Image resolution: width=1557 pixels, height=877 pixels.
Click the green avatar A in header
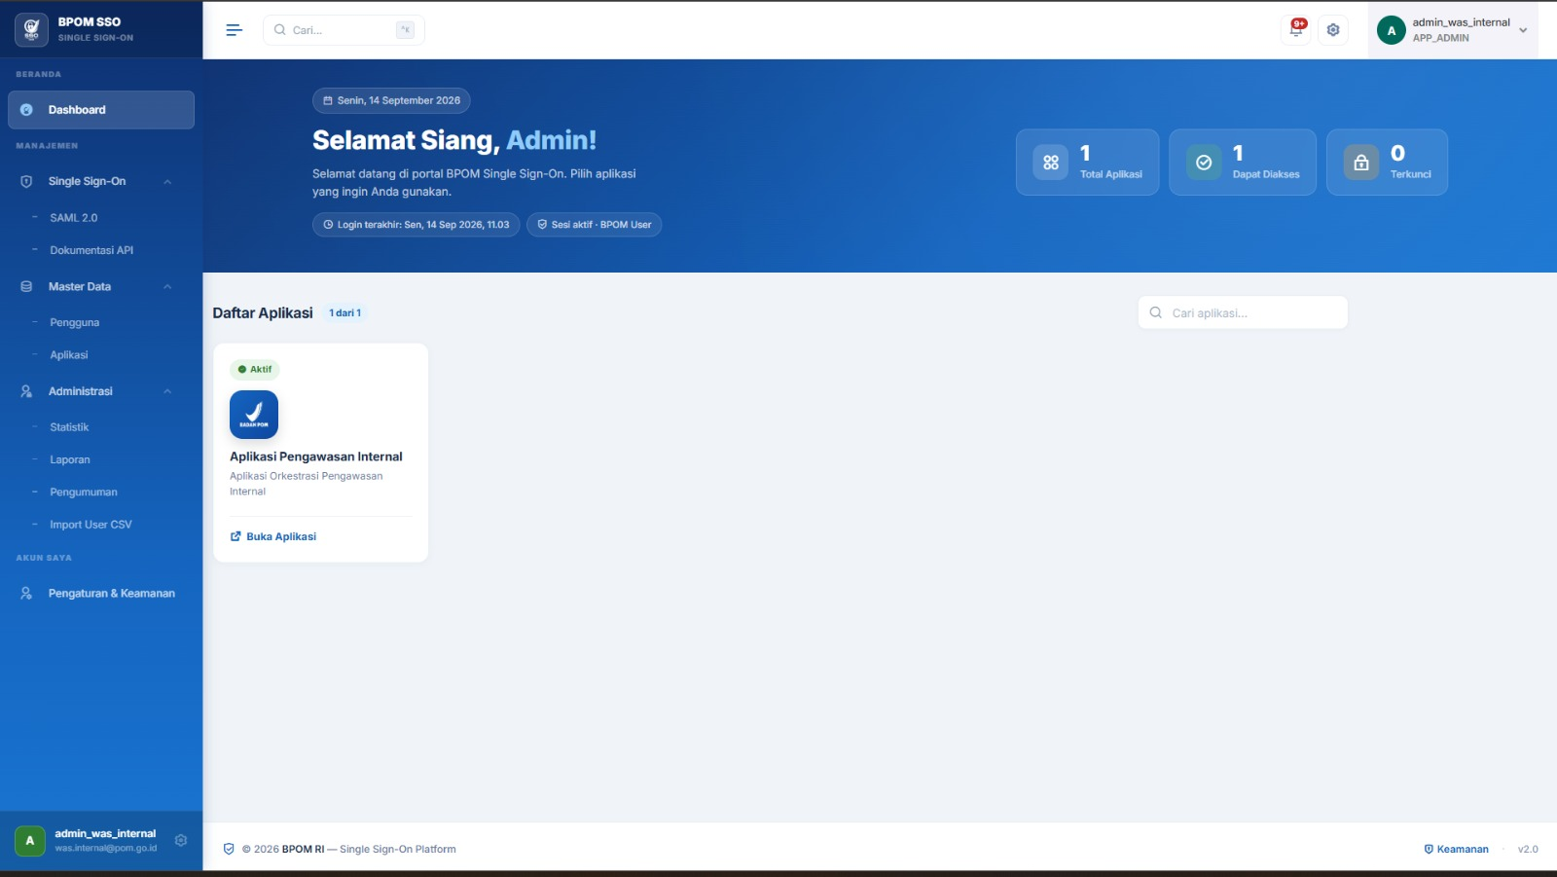[1392, 30]
